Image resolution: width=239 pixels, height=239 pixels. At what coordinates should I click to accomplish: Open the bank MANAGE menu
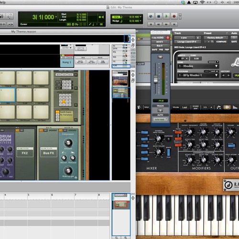213,62
